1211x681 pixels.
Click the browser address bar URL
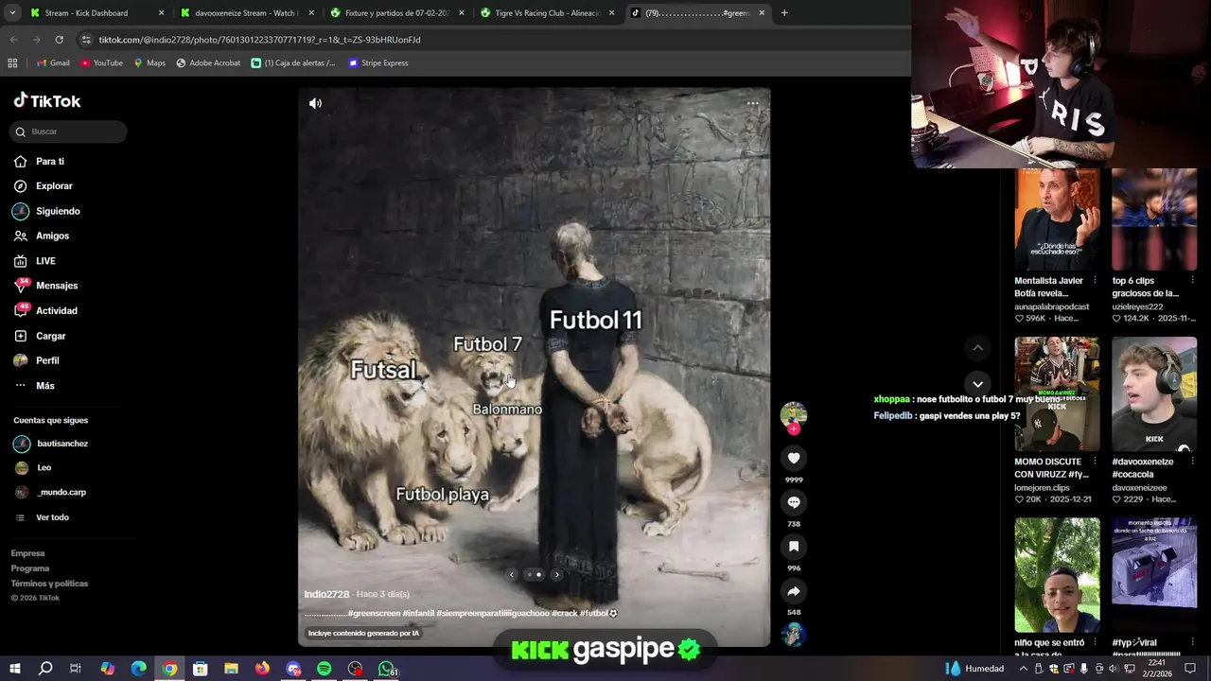tap(259, 40)
